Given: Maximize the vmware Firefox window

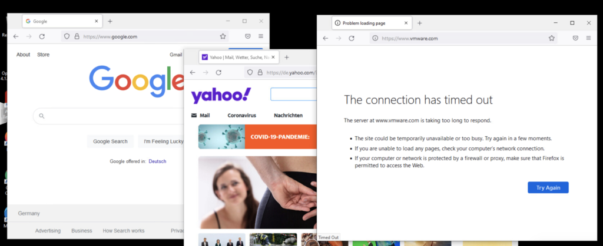Looking at the screenshot, I should (x=572, y=23).
